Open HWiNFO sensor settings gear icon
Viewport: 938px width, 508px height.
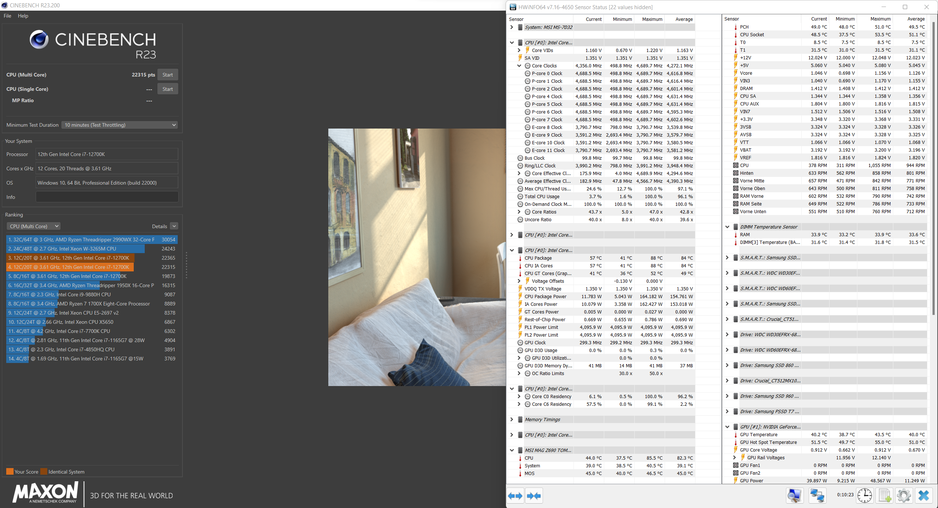(x=904, y=496)
